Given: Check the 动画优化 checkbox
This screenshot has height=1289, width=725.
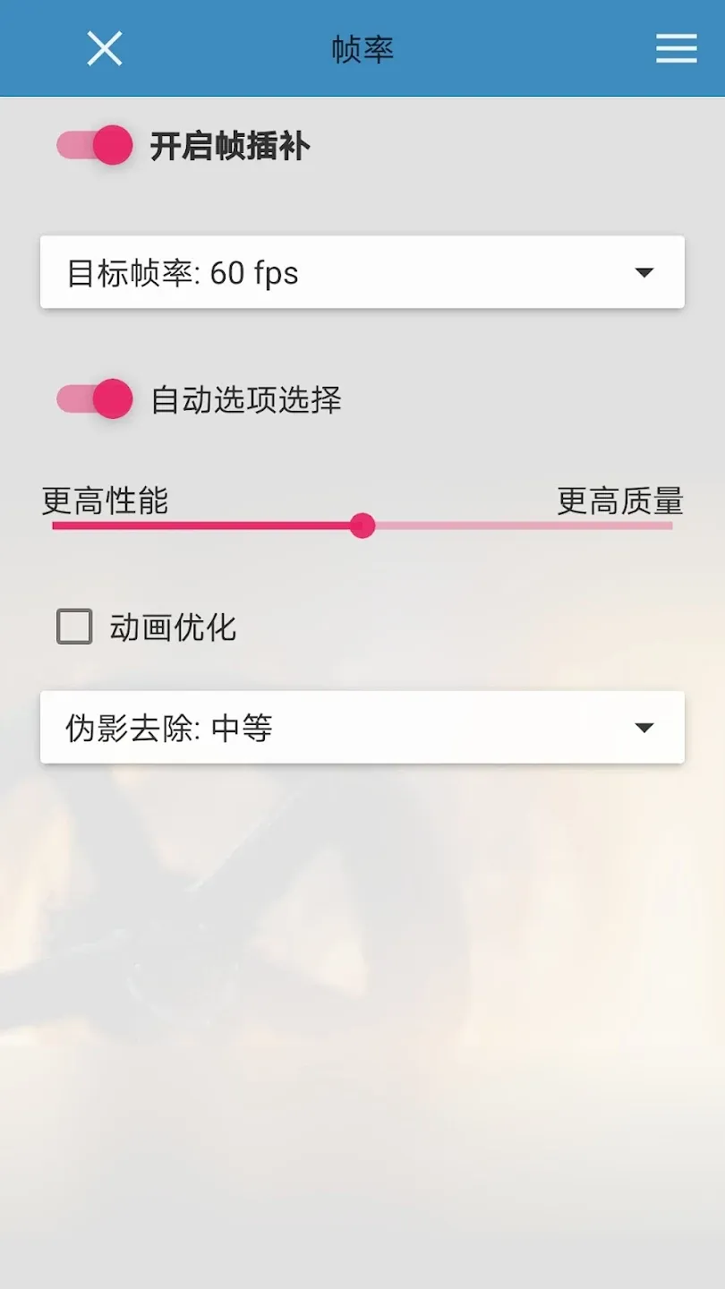Looking at the screenshot, I should (74, 627).
